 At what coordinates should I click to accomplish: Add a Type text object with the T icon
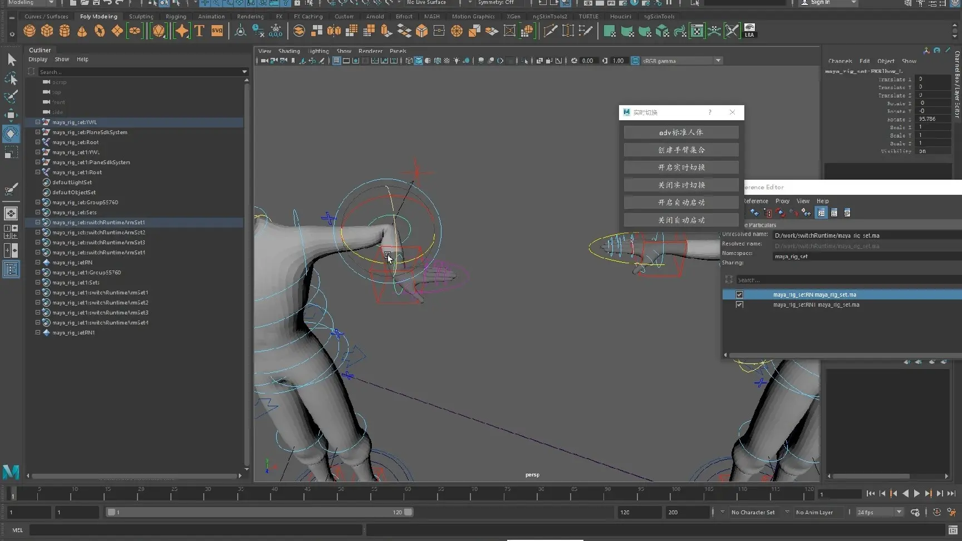(x=199, y=31)
